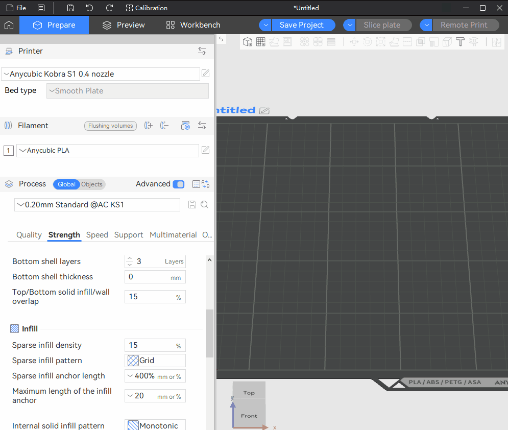
Task: Click the Redo arrow icon
Action: (x=109, y=8)
